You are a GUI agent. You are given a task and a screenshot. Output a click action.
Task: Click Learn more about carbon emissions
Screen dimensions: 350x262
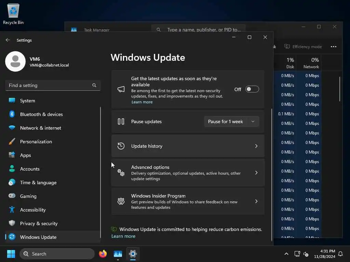pyautogui.click(x=123, y=236)
